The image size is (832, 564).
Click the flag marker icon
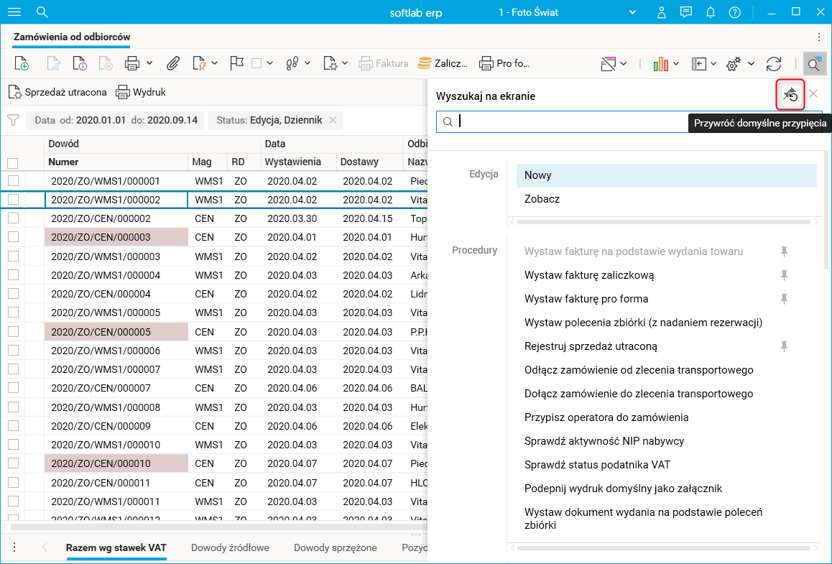click(237, 63)
